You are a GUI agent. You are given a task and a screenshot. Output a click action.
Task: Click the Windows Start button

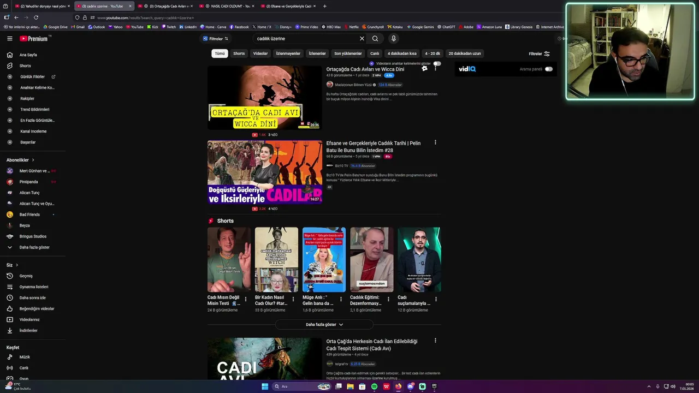coord(265,386)
